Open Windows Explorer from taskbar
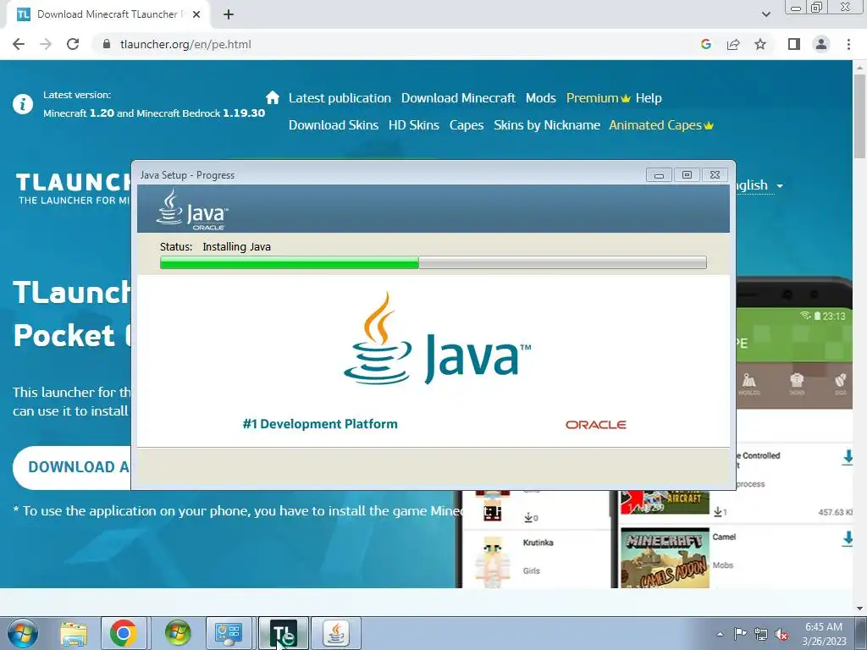This screenshot has height=650, width=867. pos(74,633)
